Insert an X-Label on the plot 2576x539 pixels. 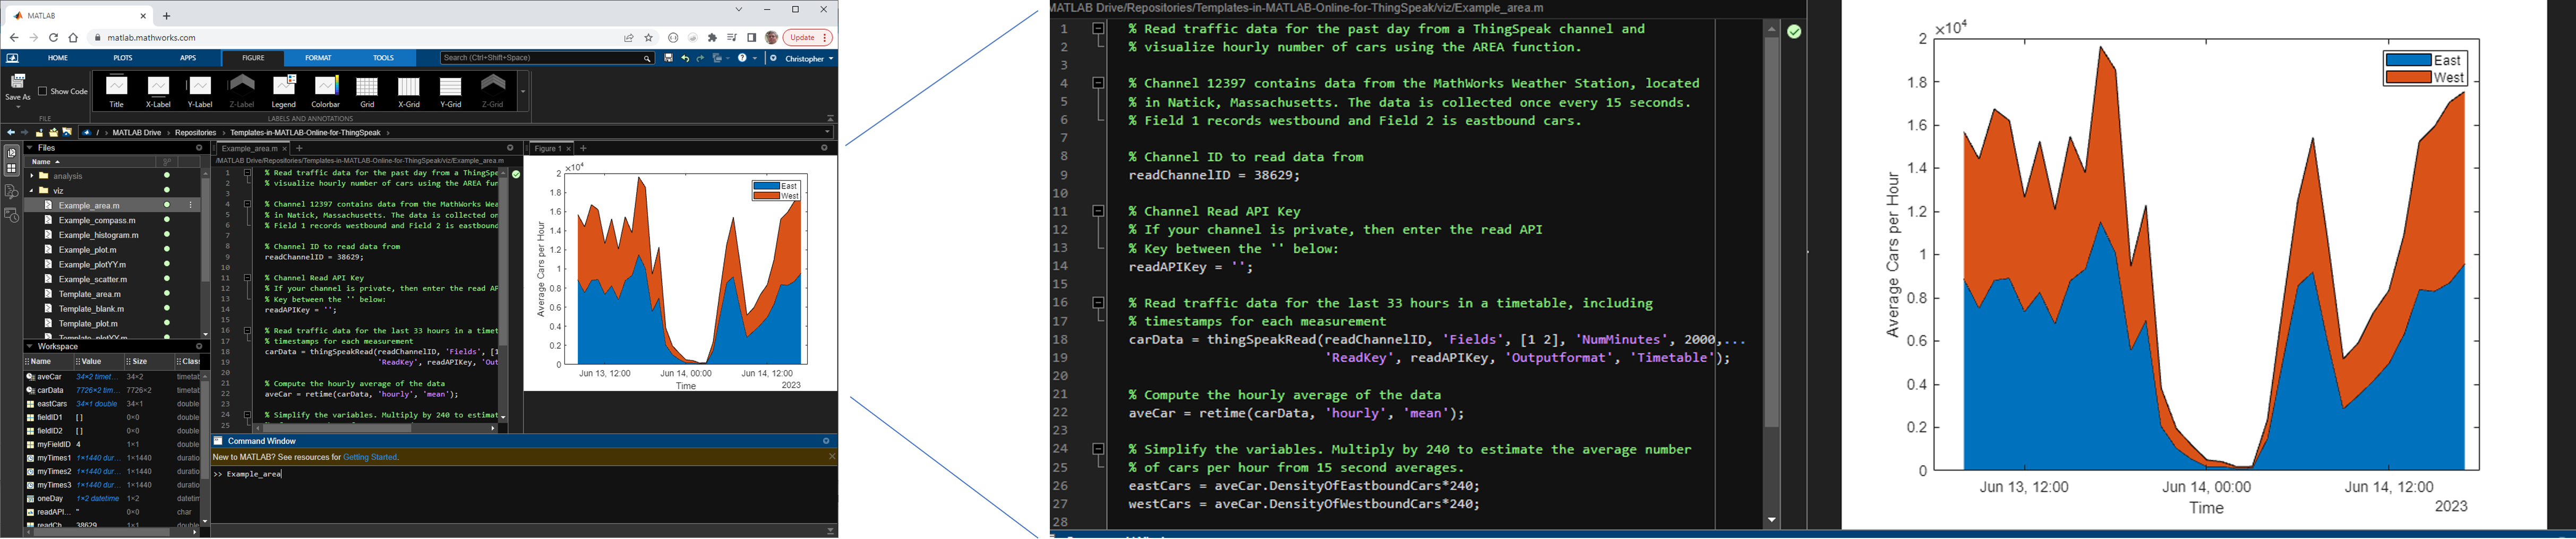tap(158, 91)
